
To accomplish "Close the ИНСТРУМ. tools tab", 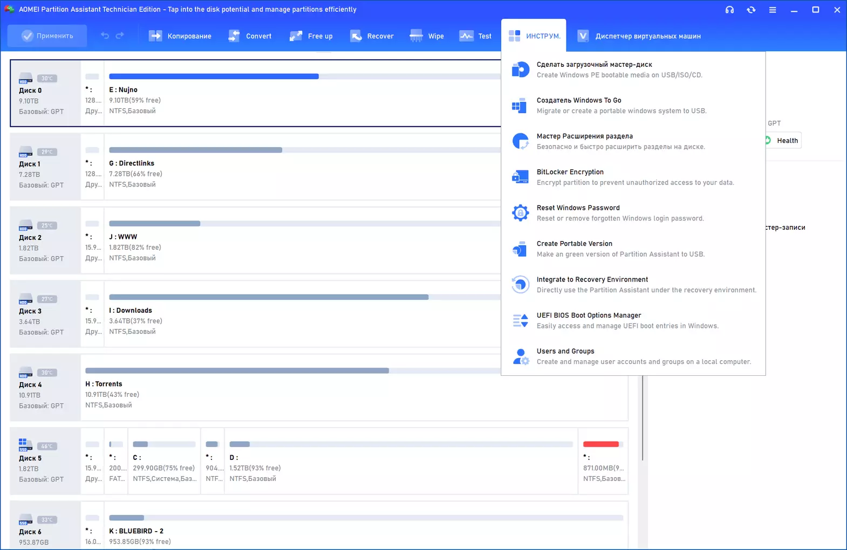I will pyautogui.click(x=534, y=36).
